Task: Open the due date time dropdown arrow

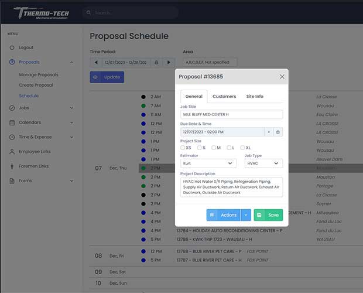Action: coord(269,132)
